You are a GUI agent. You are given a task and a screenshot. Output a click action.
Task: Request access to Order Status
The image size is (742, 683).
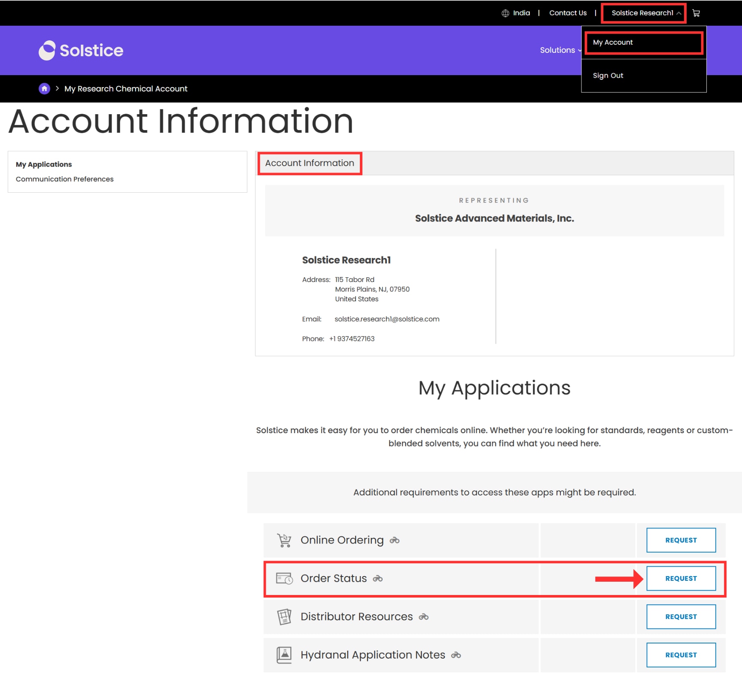(x=681, y=578)
